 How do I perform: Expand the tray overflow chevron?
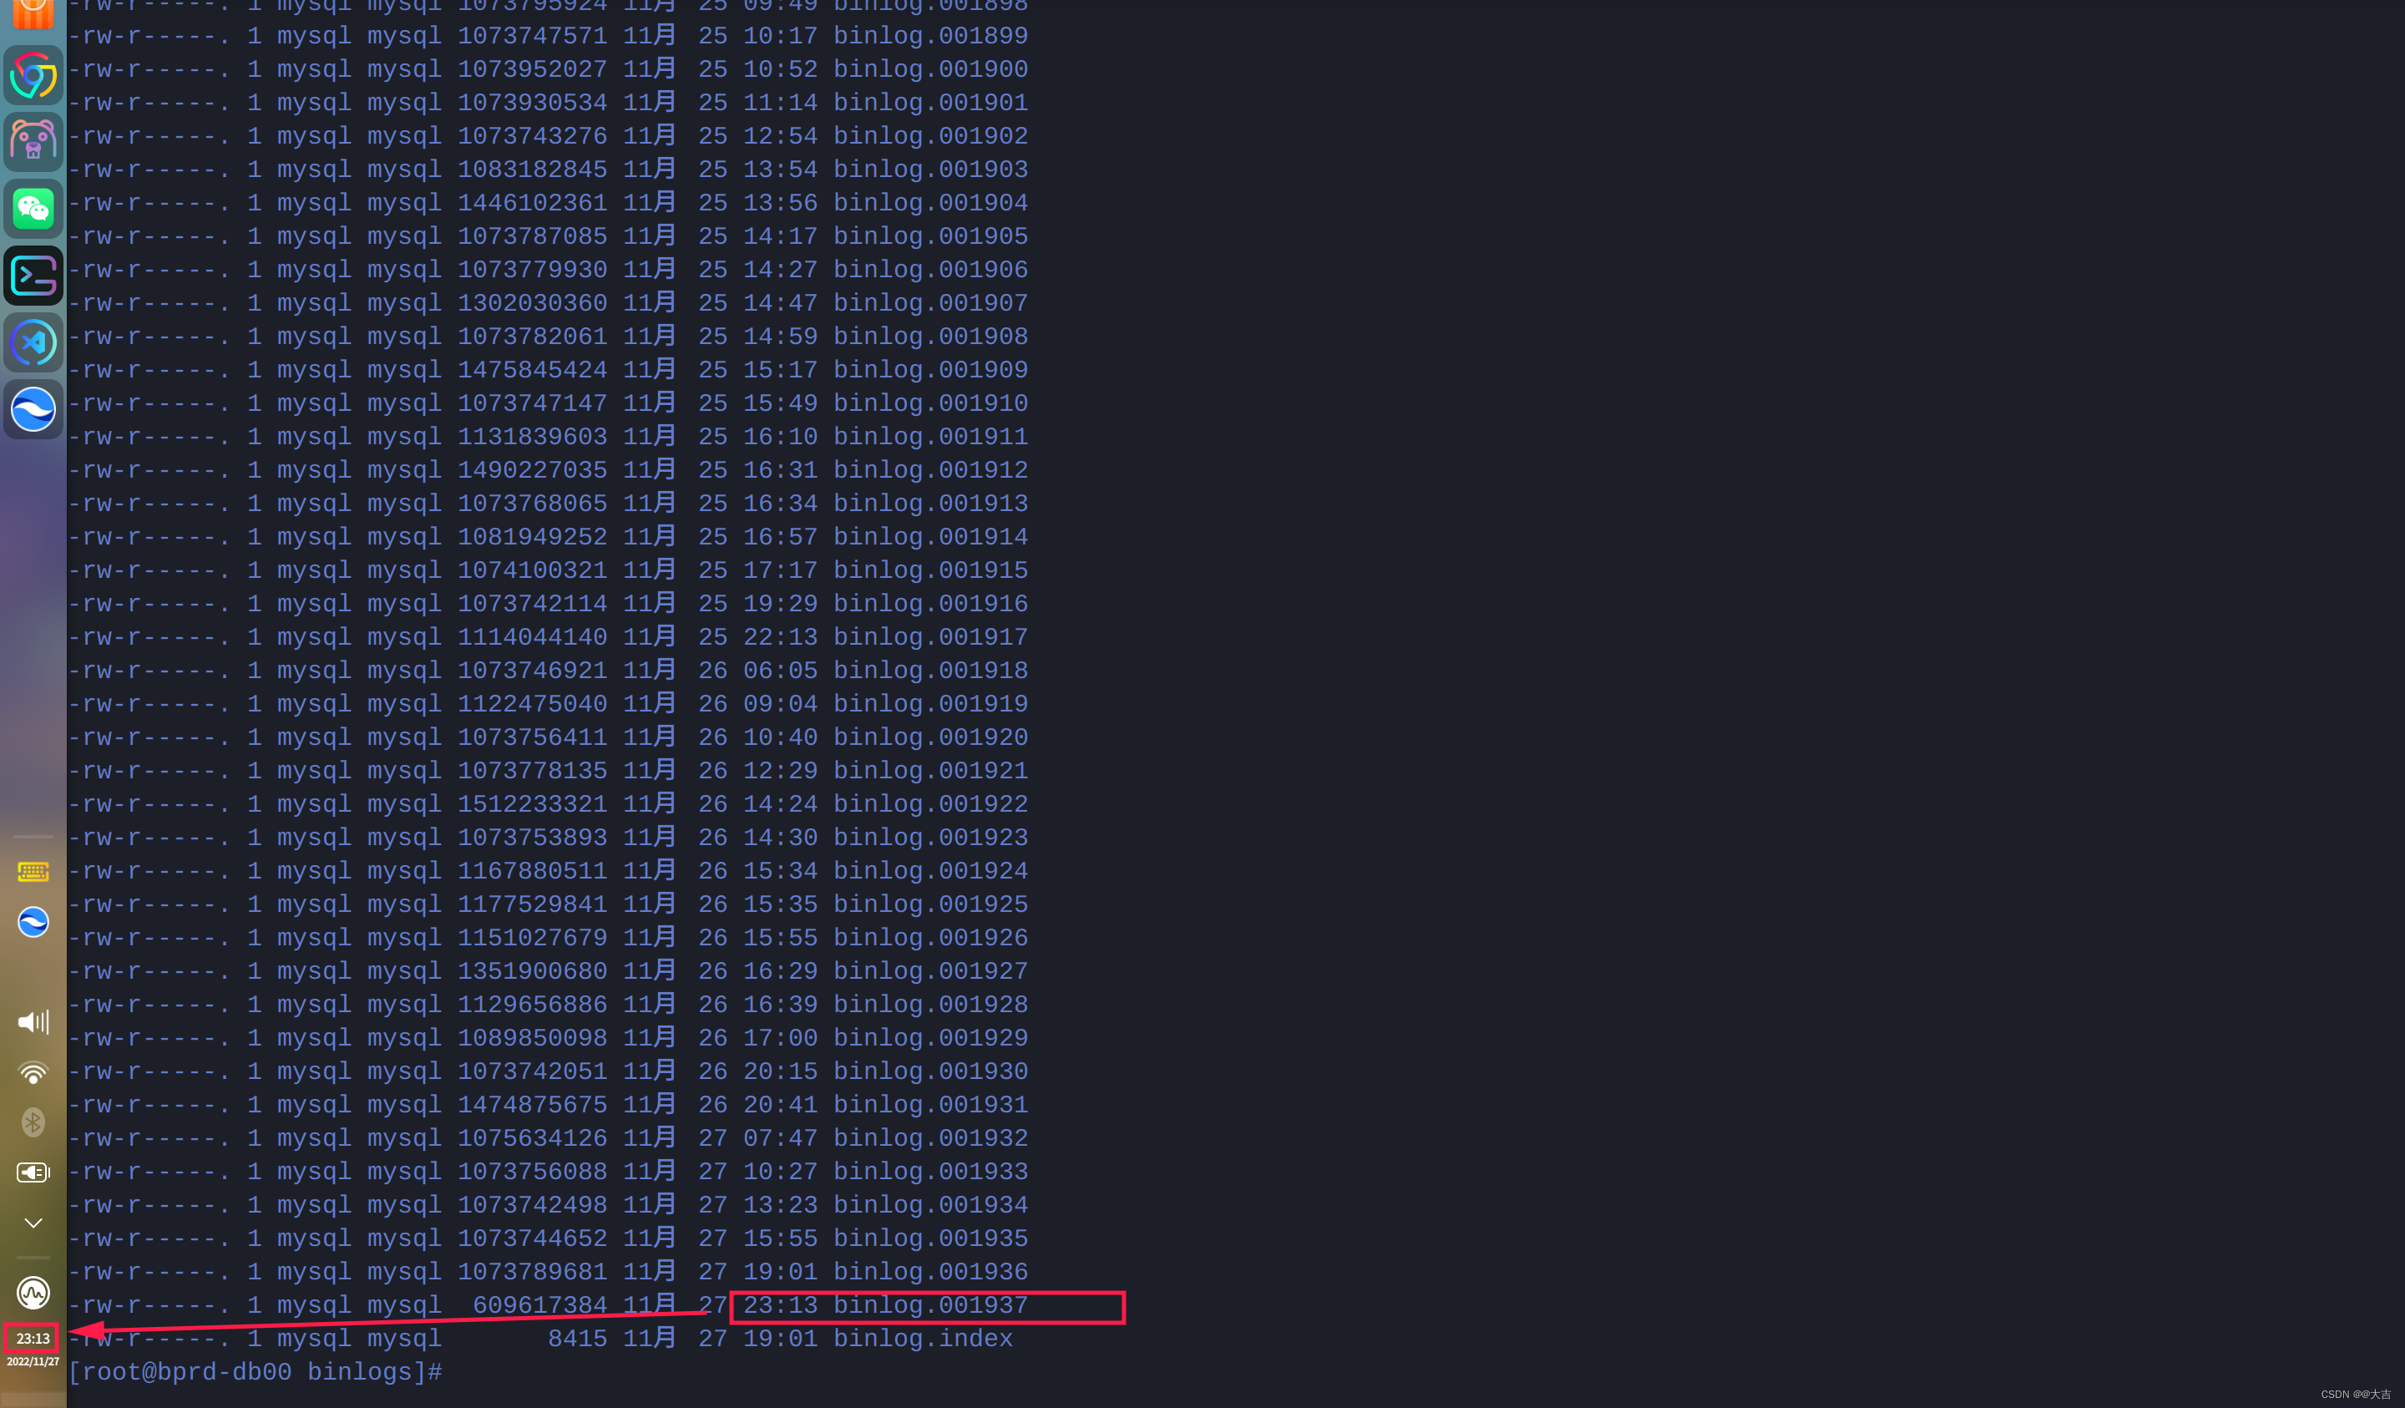click(33, 1223)
